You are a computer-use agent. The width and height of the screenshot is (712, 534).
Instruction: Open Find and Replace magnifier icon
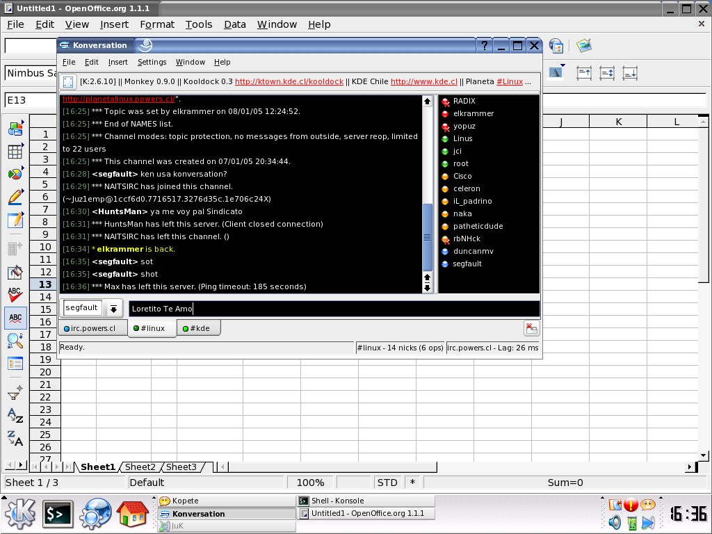click(x=15, y=341)
